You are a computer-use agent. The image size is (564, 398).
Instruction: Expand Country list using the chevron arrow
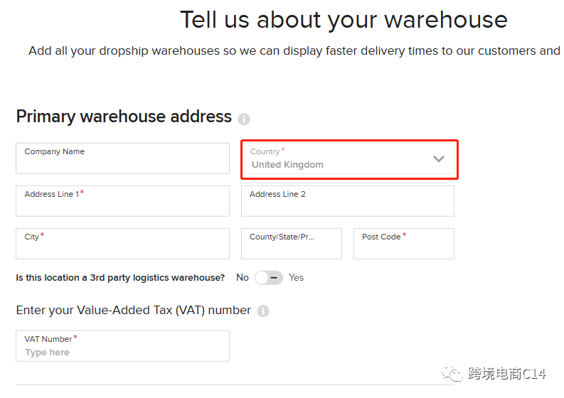click(439, 159)
